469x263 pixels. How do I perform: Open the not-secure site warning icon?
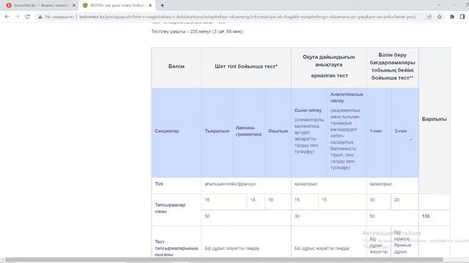click(40, 17)
